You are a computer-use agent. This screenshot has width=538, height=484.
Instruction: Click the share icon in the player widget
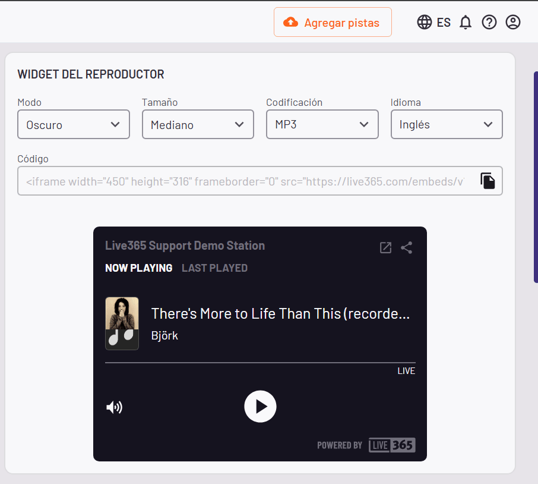pyautogui.click(x=407, y=247)
